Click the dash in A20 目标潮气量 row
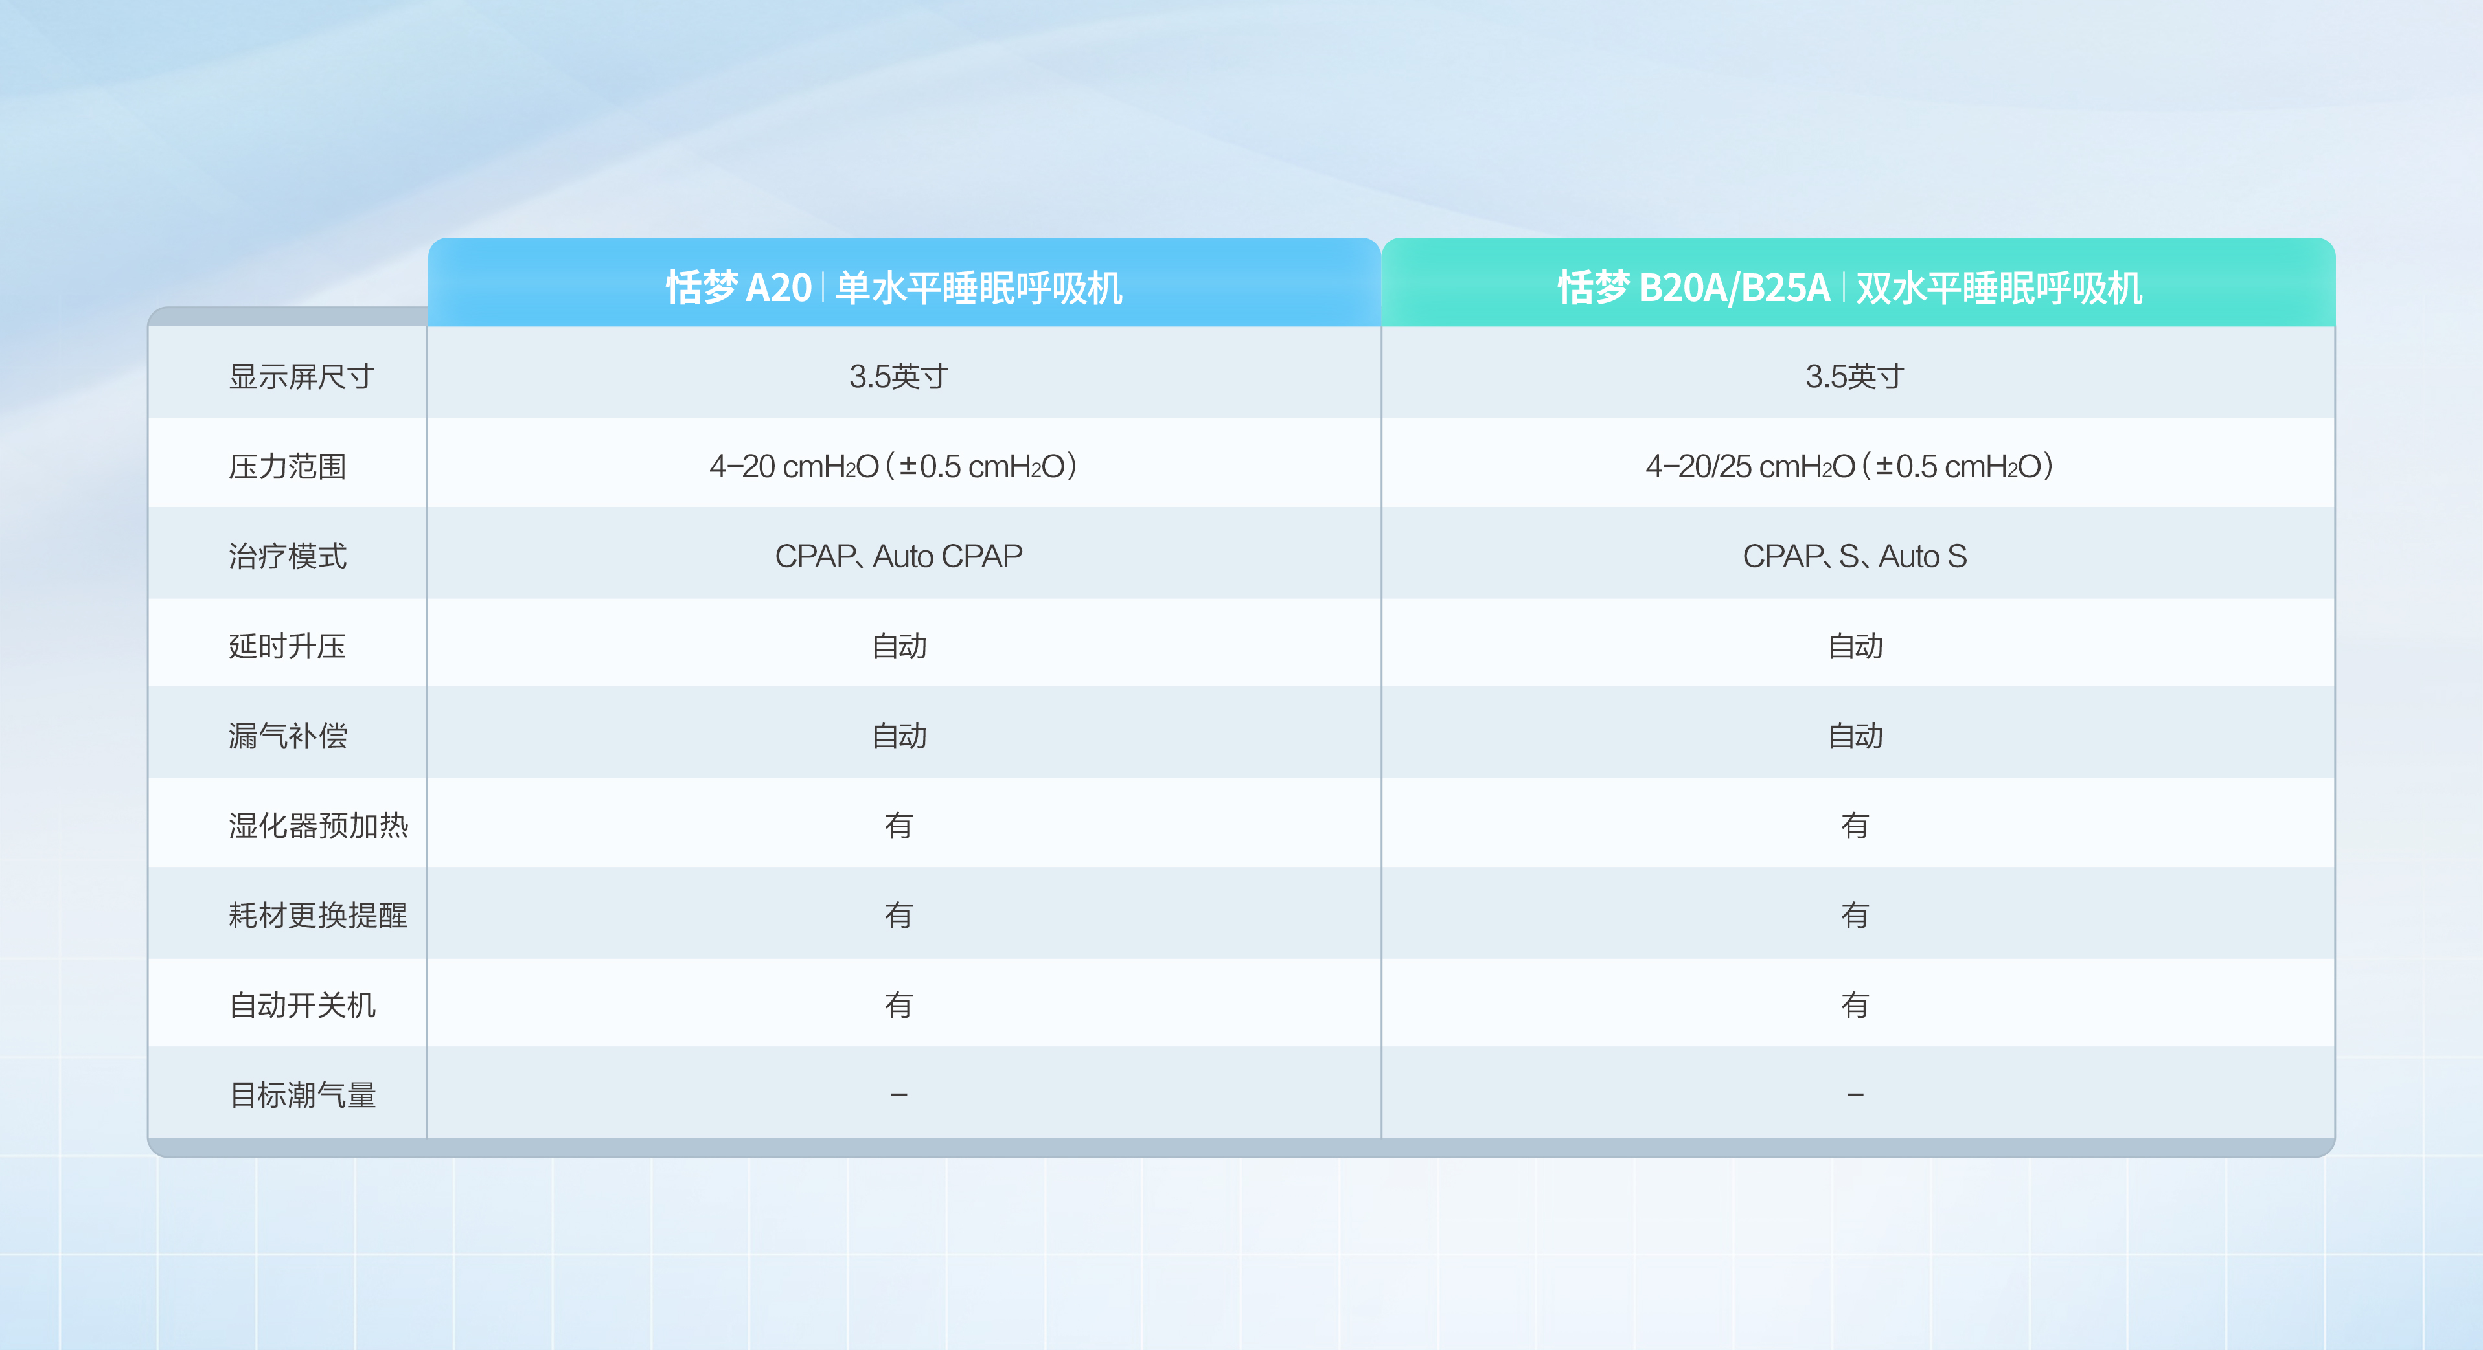 tap(898, 1095)
